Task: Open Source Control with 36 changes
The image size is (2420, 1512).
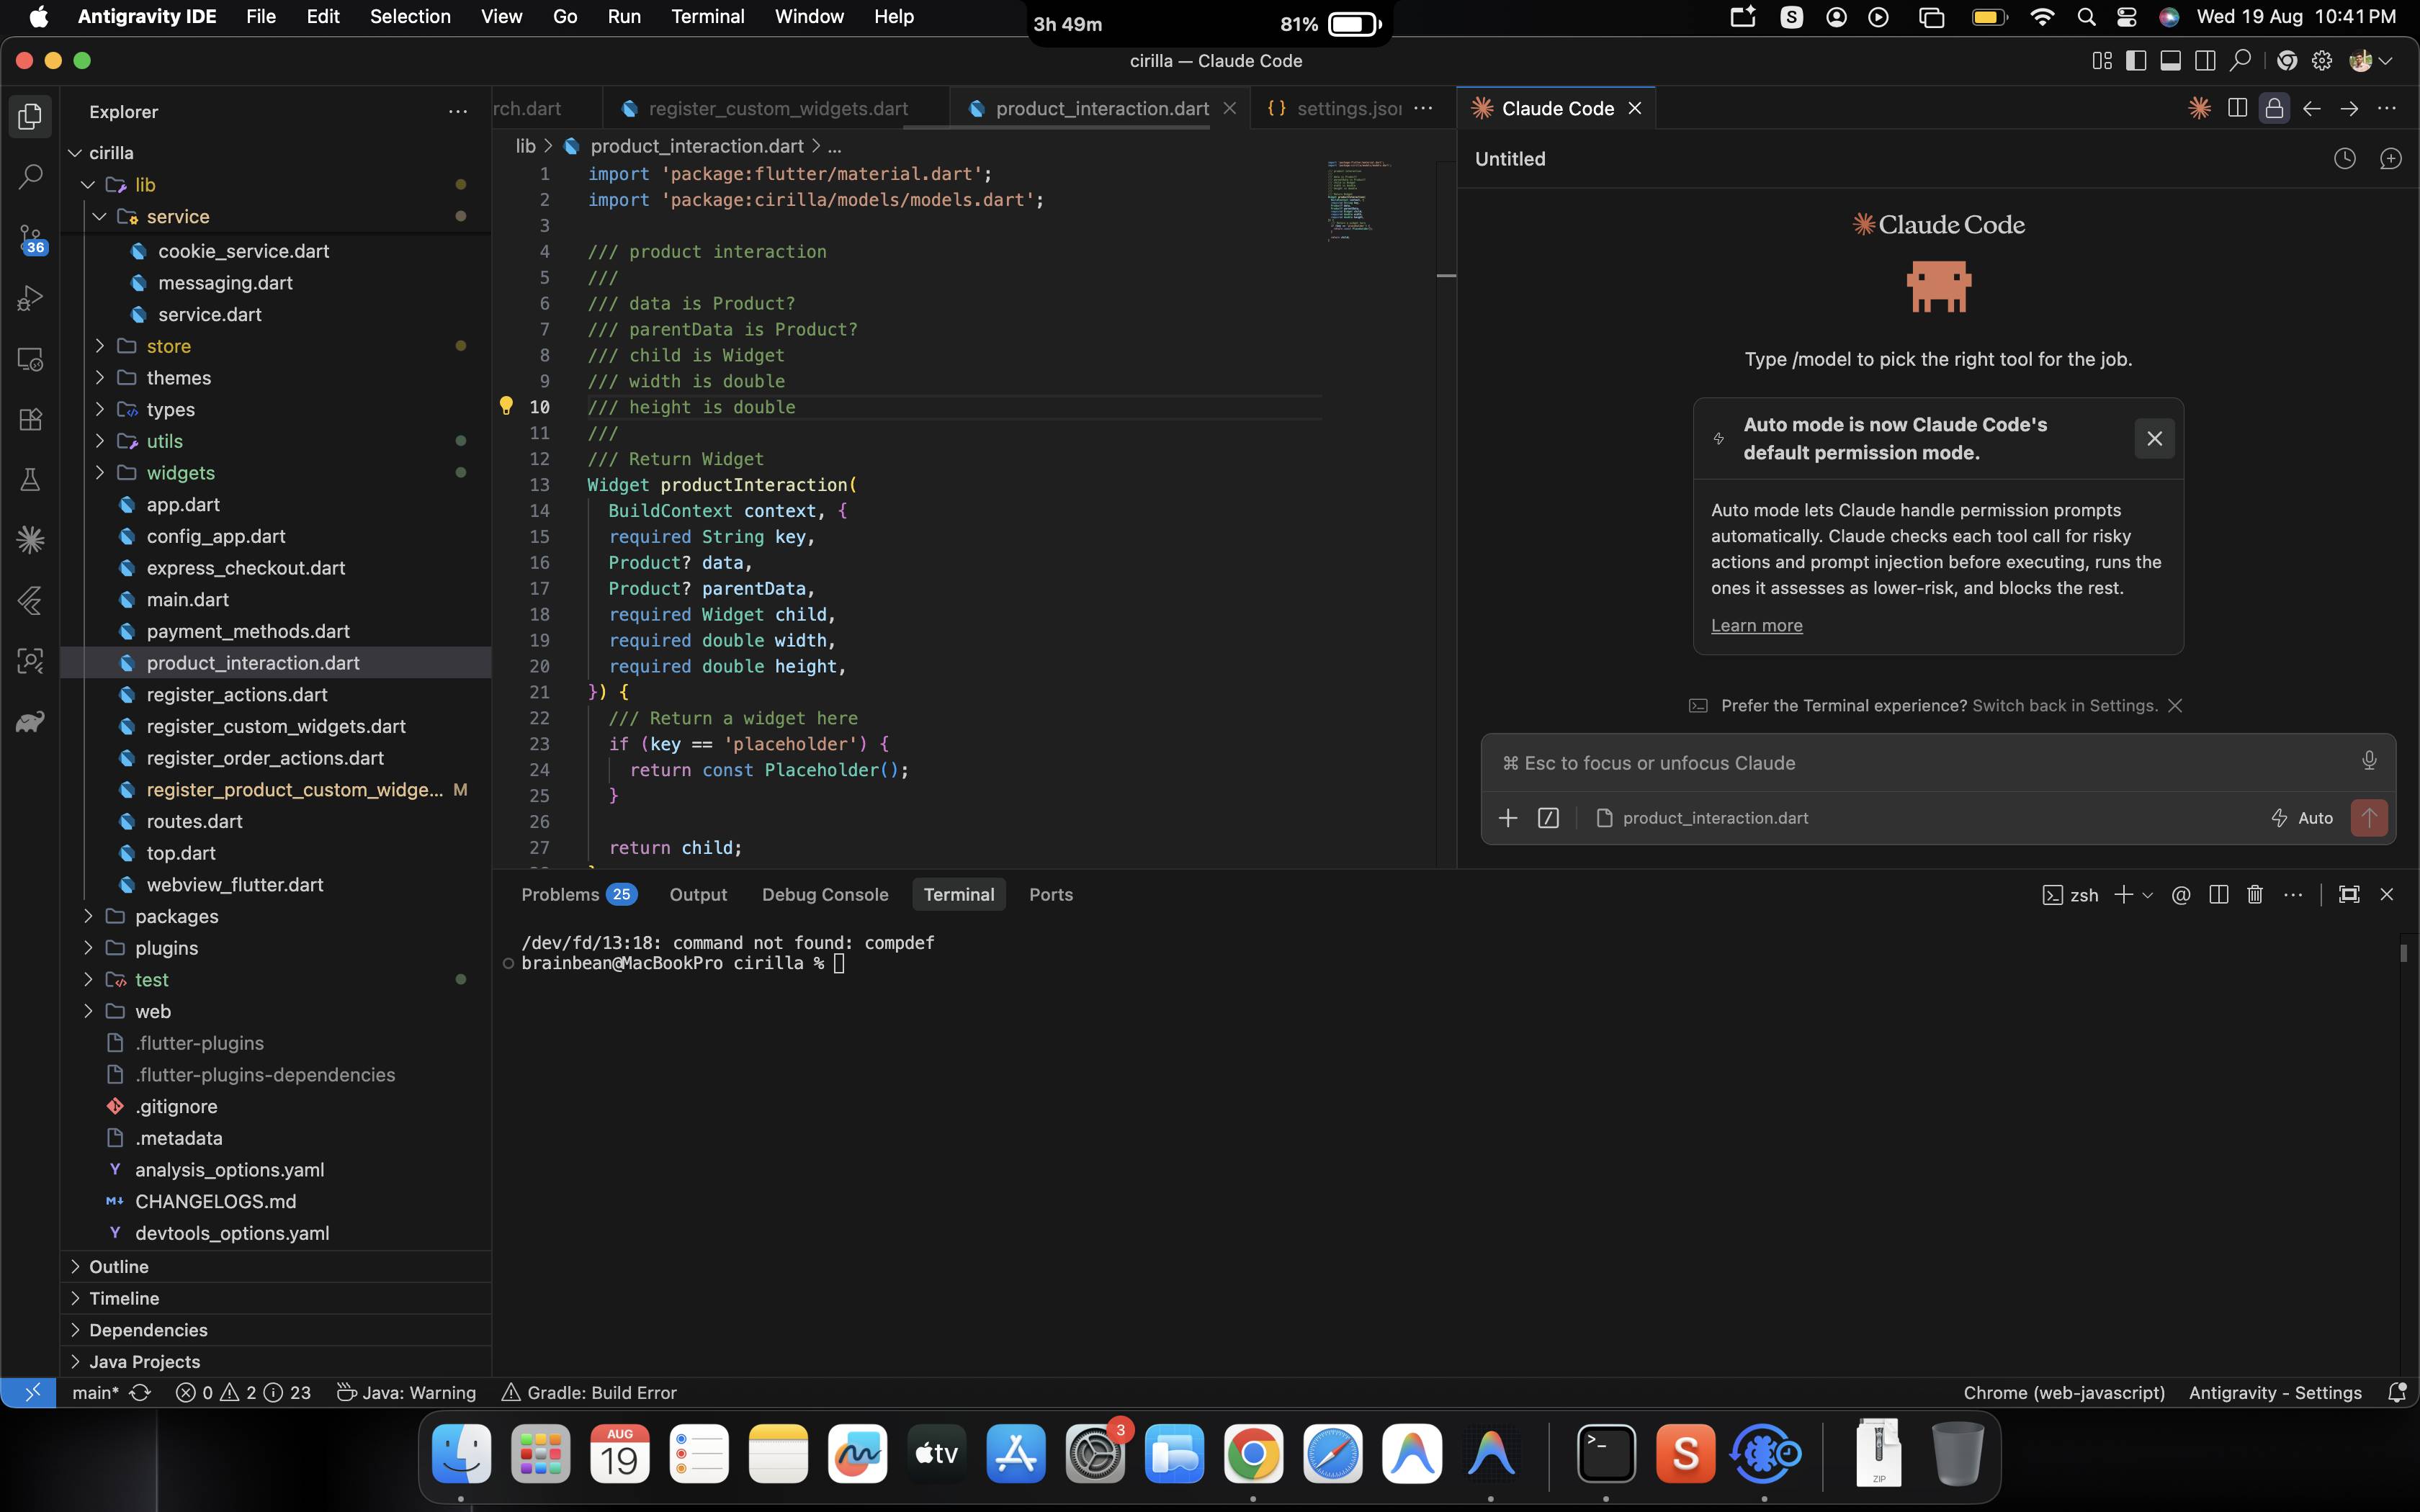Action: coord(30,238)
